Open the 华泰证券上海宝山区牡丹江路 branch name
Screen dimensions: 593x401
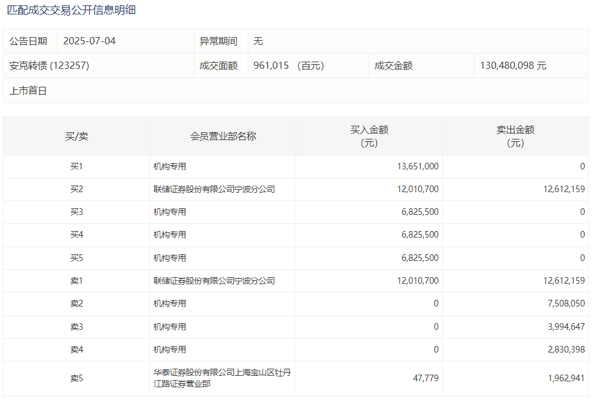click(x=221, y=378)
